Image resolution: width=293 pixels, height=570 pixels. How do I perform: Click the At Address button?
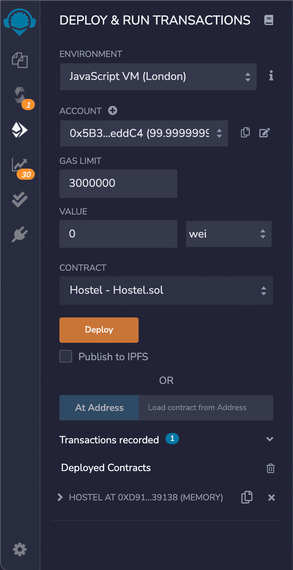99,408
